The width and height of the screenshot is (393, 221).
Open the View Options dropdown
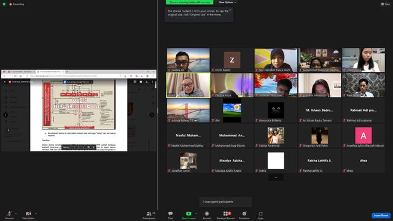point(227,2)
